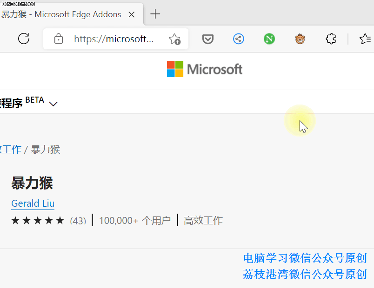The height and width of the screenshot is (288, 374).
Task: Click the blue share extension icon
Action: pyautogui.click(x=239, y=39)
